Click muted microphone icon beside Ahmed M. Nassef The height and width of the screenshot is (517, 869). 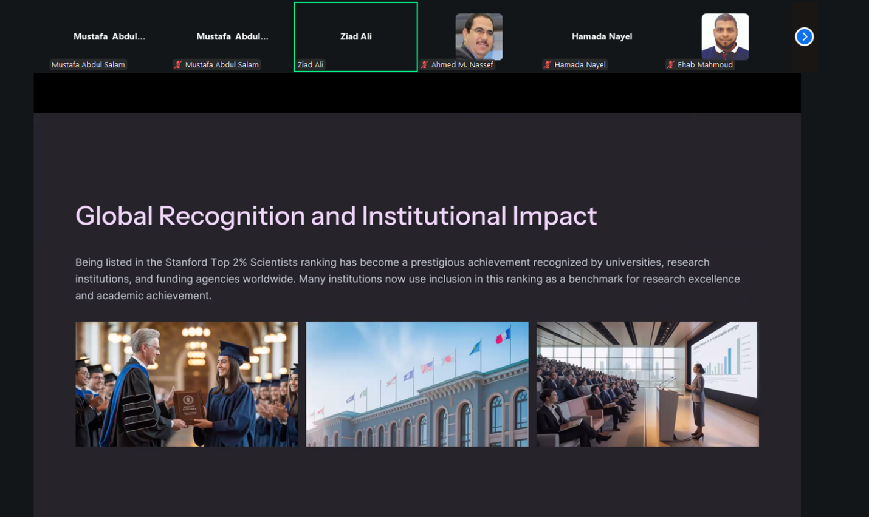[x=425, y=64]
